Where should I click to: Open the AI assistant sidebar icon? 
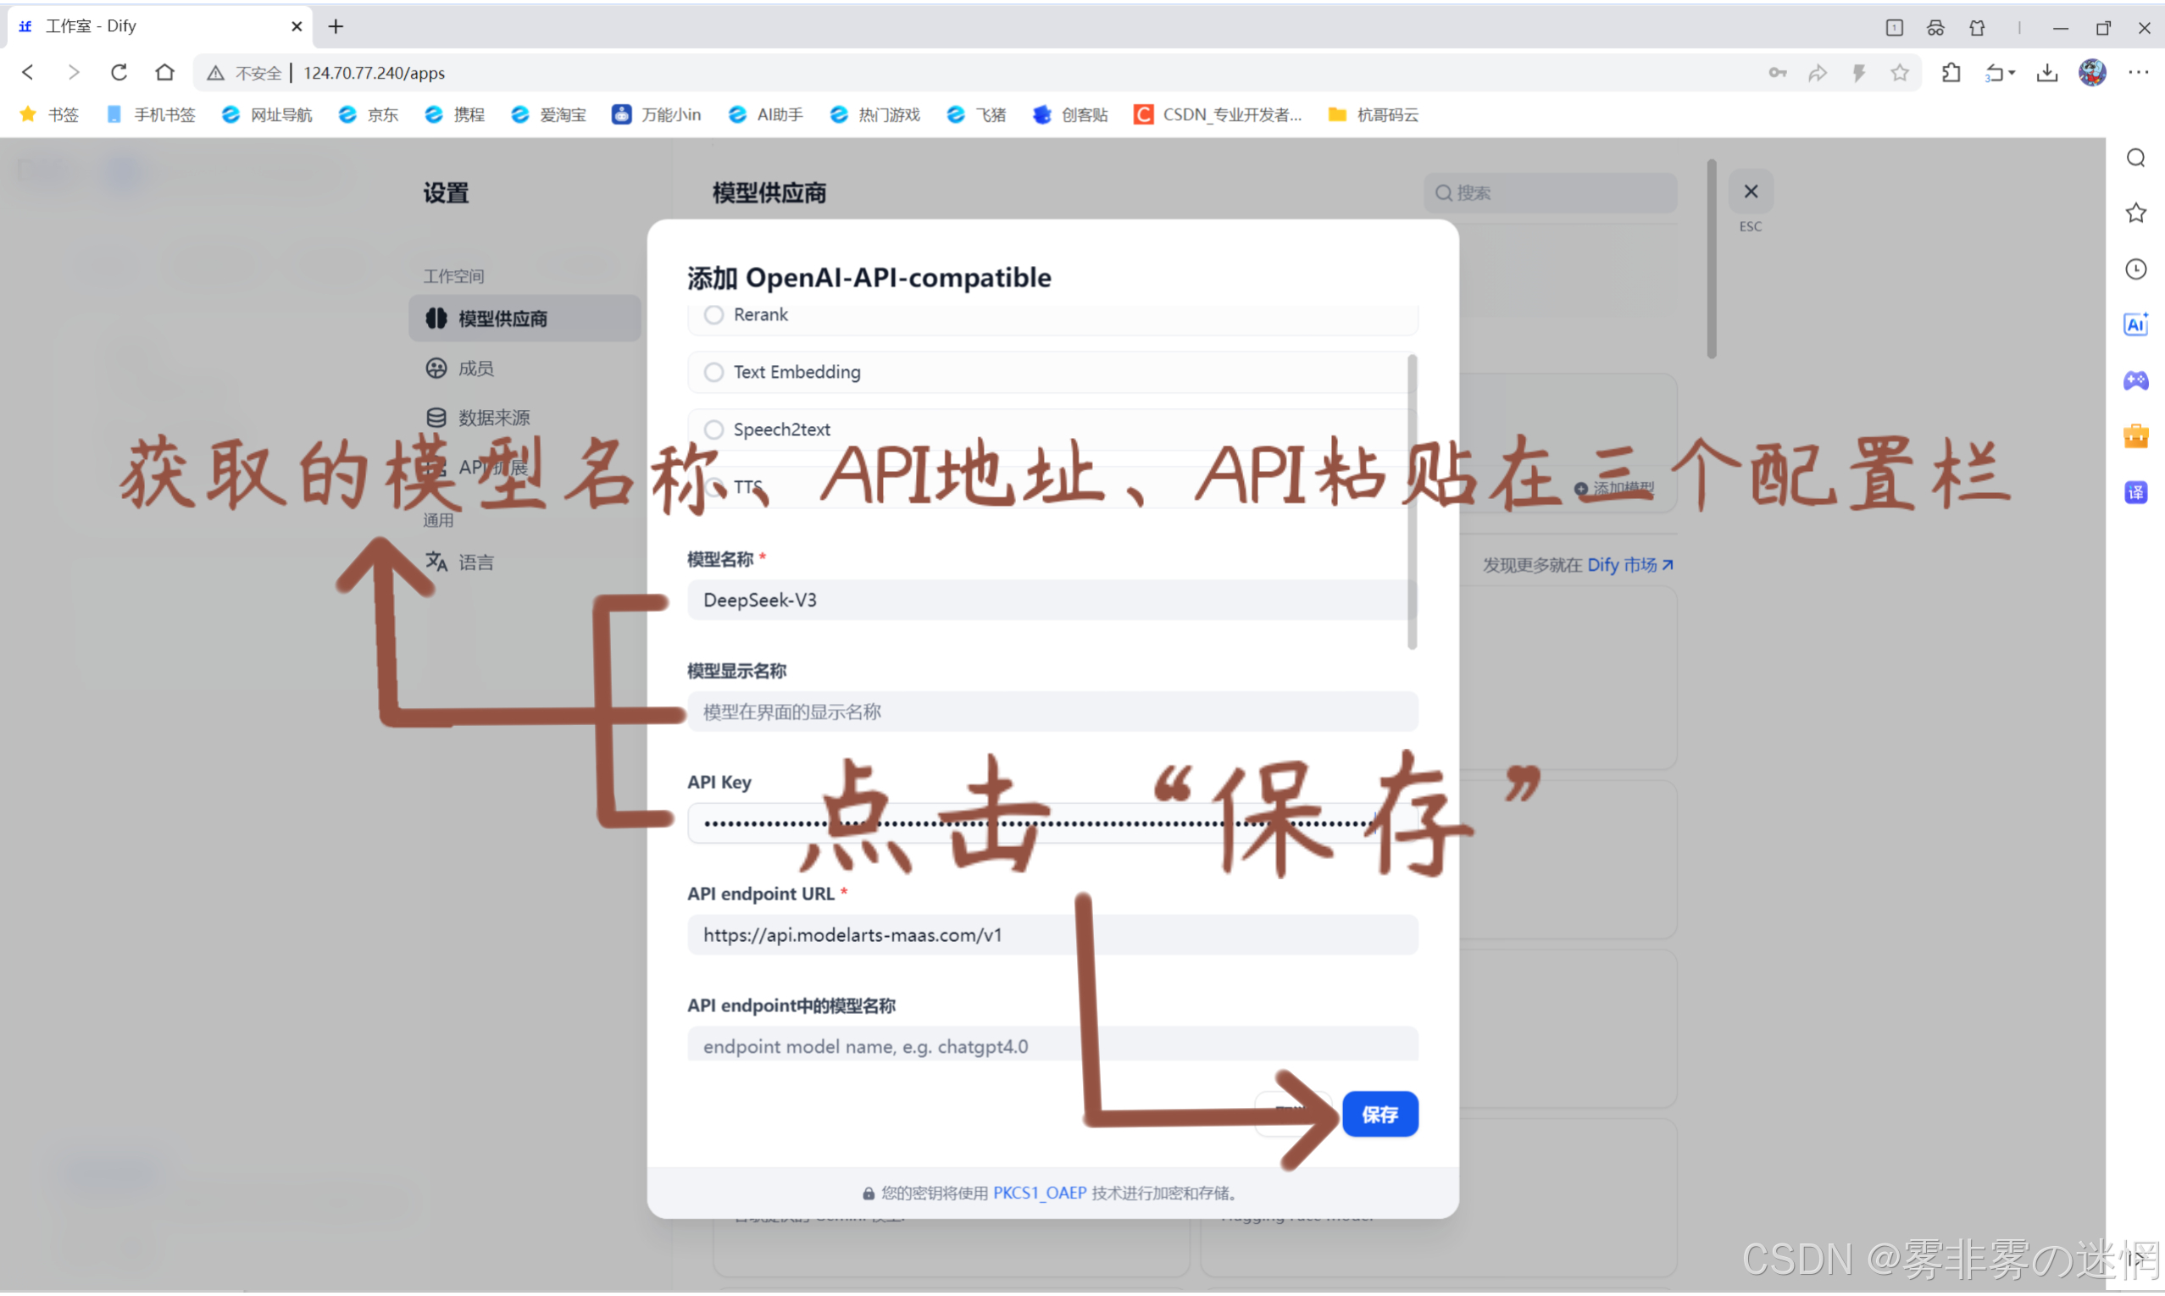(x=2135, y=324)
